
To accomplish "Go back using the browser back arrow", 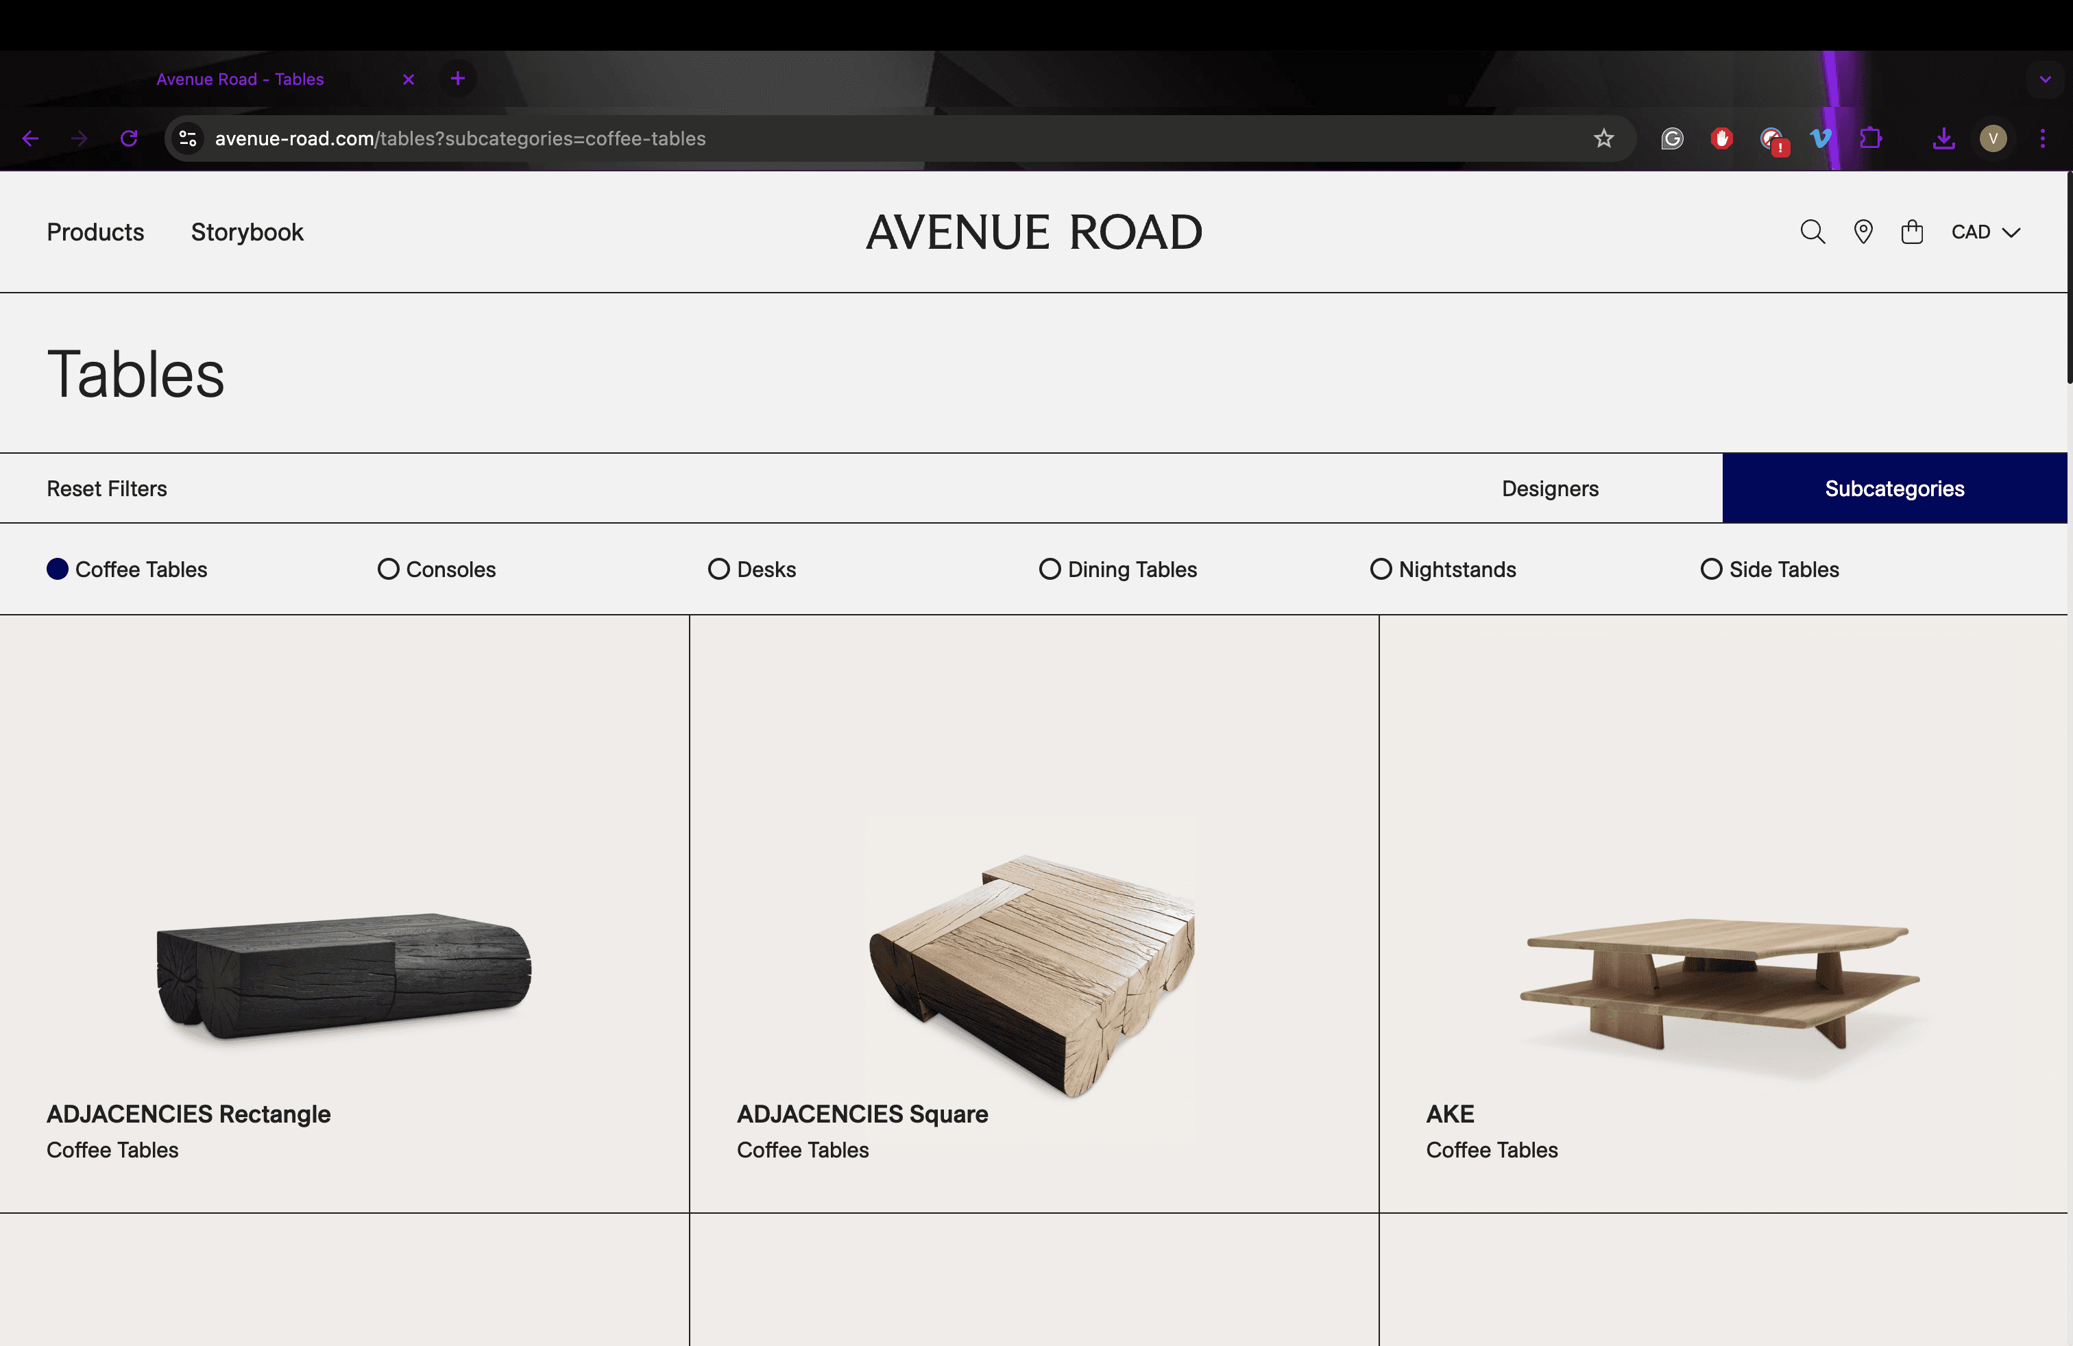I will [x=30, y=138].
